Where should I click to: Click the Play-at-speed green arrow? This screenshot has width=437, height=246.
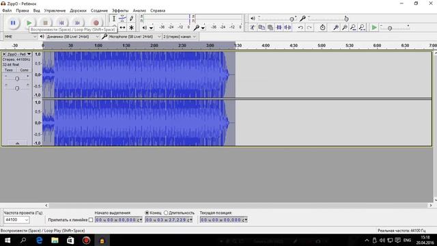374,27
